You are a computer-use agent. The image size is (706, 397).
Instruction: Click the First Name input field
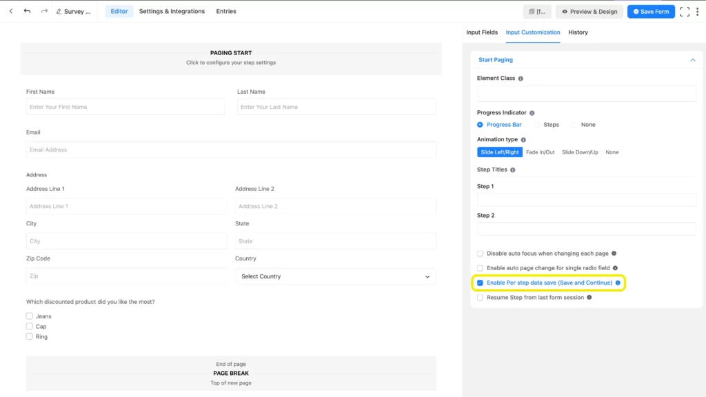point(125,107)
